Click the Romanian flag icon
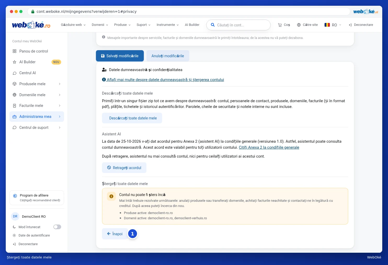 point(327,25)
